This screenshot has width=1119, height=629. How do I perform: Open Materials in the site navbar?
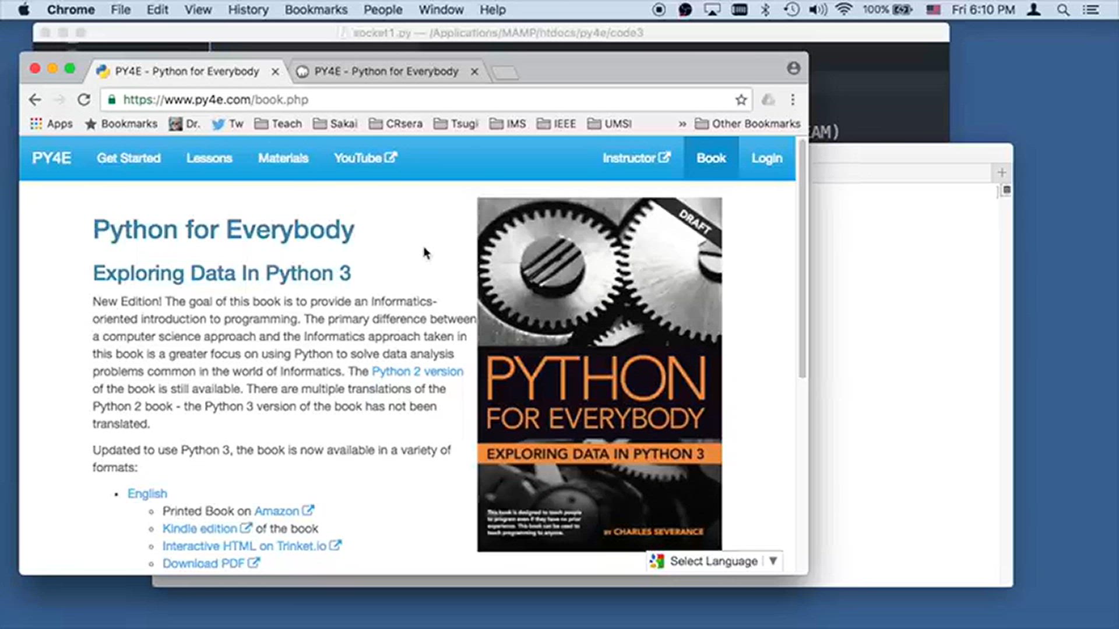[283, 158]
